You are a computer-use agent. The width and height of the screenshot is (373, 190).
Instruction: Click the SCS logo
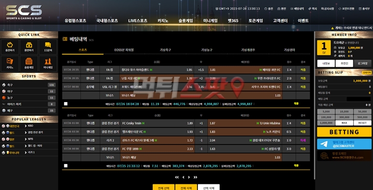24,12
